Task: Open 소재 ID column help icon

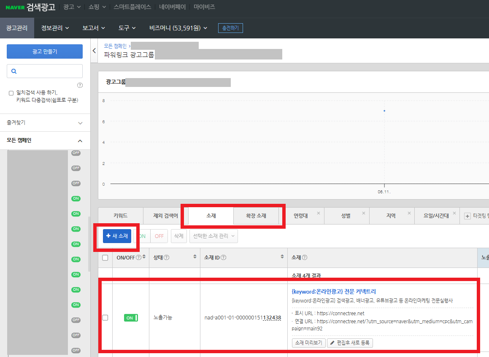Action: [x=223, y=257]
